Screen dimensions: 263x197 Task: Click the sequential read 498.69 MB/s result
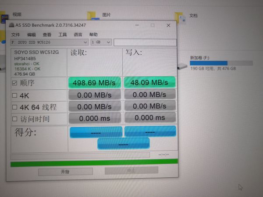click(94, 82)
